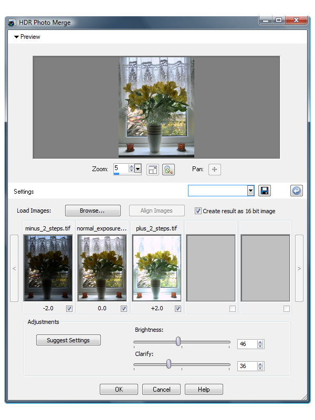
Task: Click the Help button
Action: tap(204, 389)
